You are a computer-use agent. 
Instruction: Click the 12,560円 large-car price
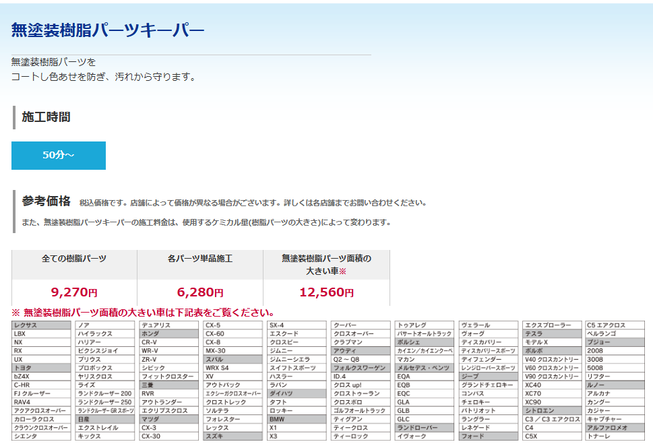pyautogui.click(x=326, y=292)
